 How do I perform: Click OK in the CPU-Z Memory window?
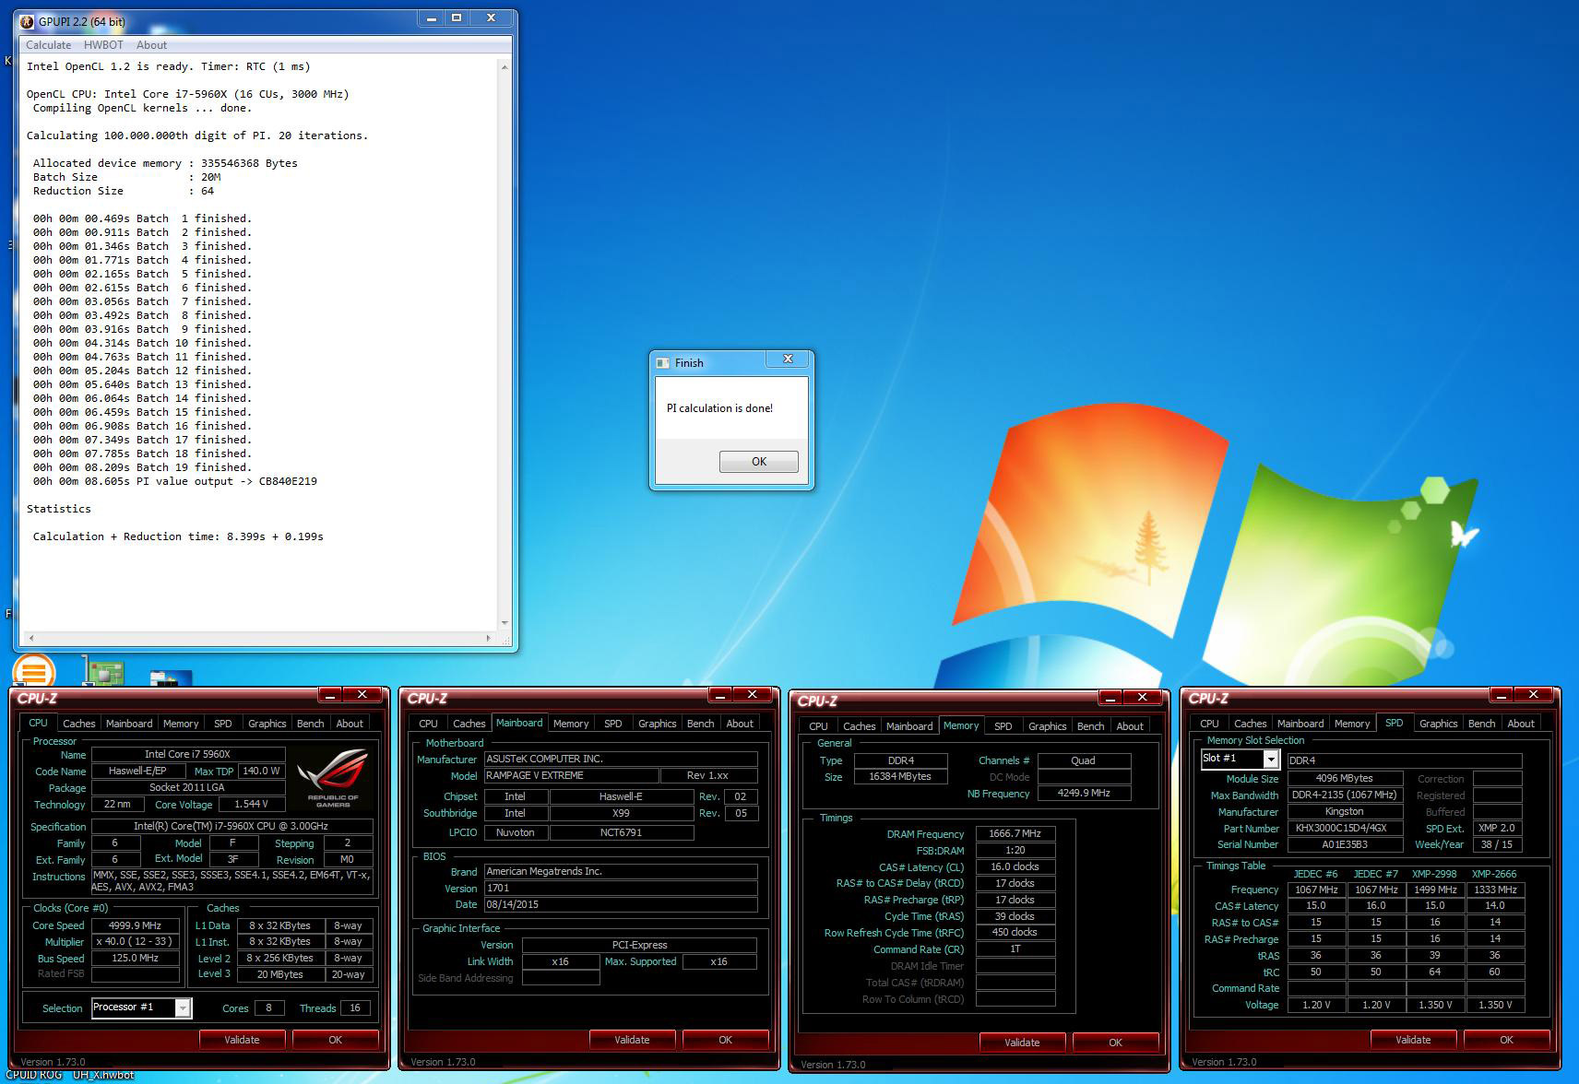[1116, 1043]
